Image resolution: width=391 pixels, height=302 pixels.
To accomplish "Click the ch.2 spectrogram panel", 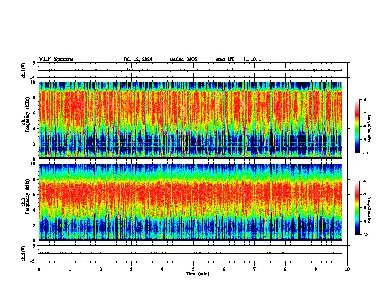I will coord(191,202).
